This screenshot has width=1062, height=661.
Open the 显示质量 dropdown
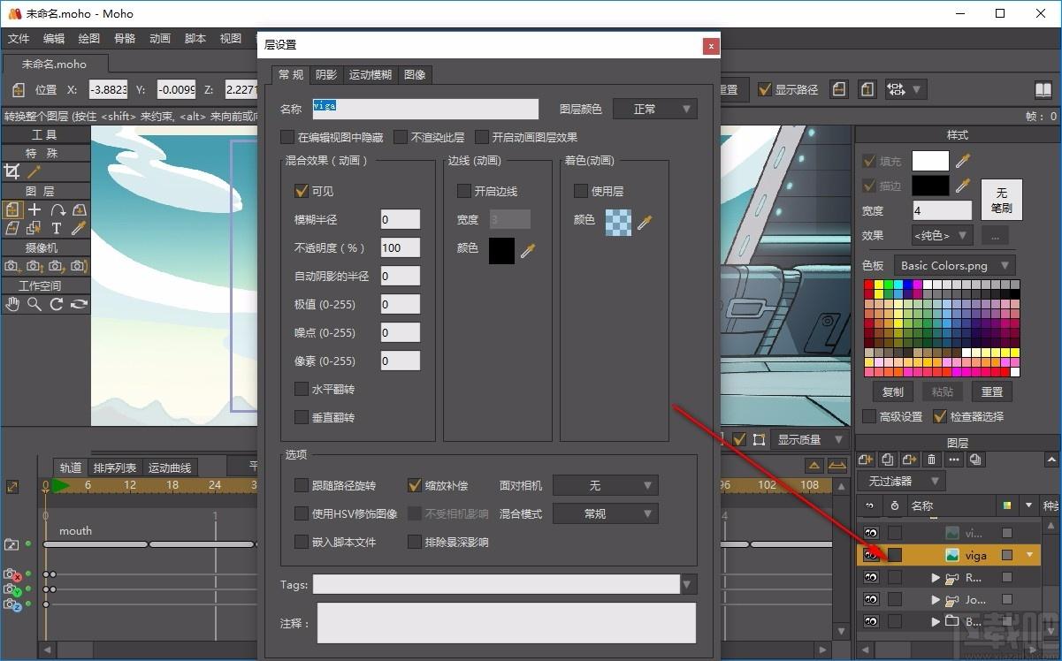click(809, 439)
